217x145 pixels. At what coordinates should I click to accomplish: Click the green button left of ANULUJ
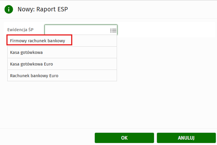pos(124,138)
